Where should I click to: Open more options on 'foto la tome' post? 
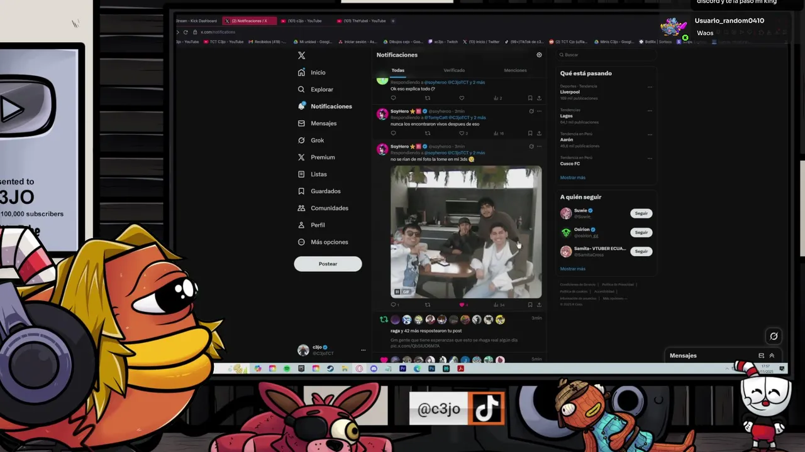pos(539,146)
